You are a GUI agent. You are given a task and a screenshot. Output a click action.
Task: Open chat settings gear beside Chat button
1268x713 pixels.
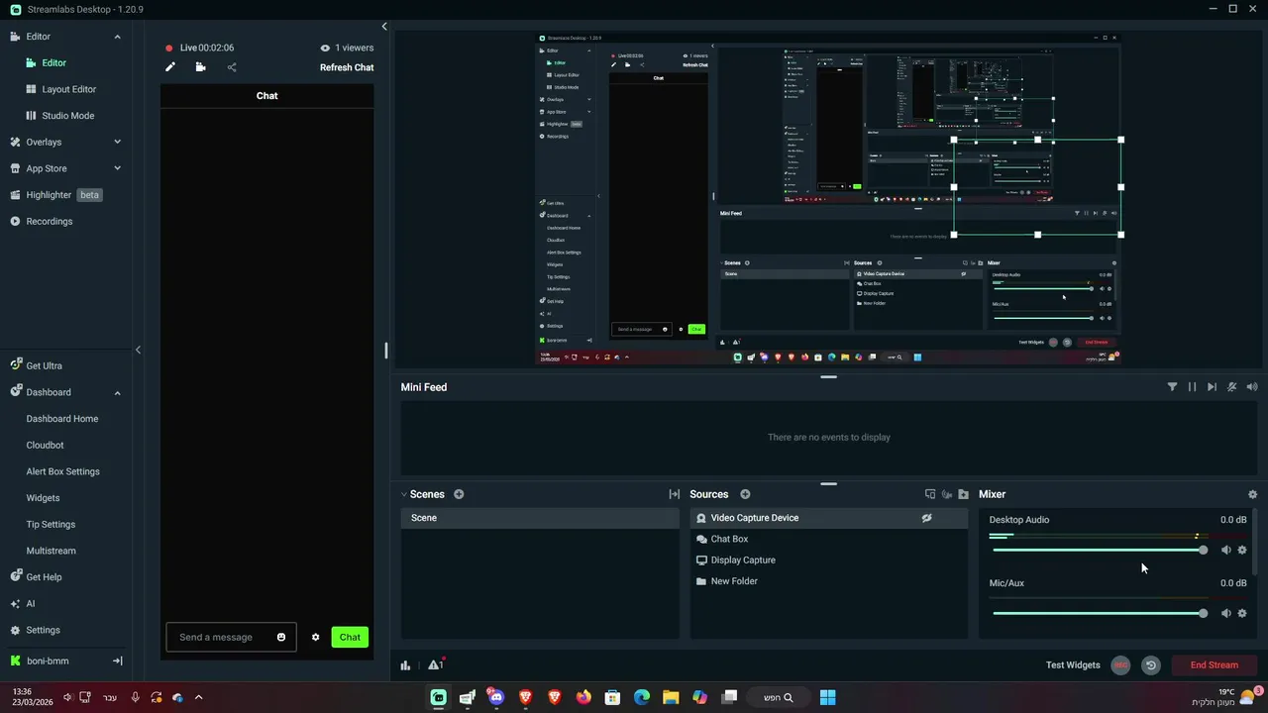[316, 637]
